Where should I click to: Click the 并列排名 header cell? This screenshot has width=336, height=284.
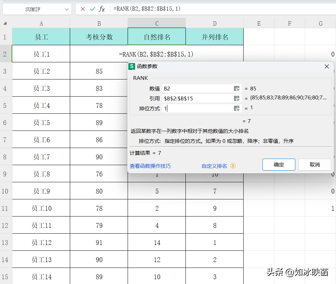click(215, 37)
